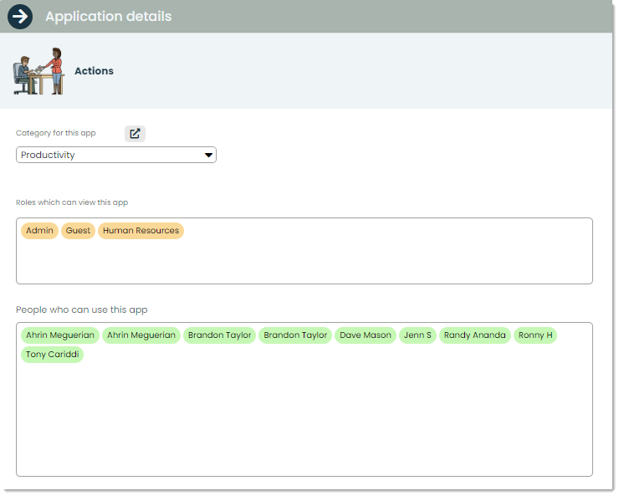This screenshot has width=619, height=496.
Task: Expand the Productivity category dropdown
Action: coord(116,155)
